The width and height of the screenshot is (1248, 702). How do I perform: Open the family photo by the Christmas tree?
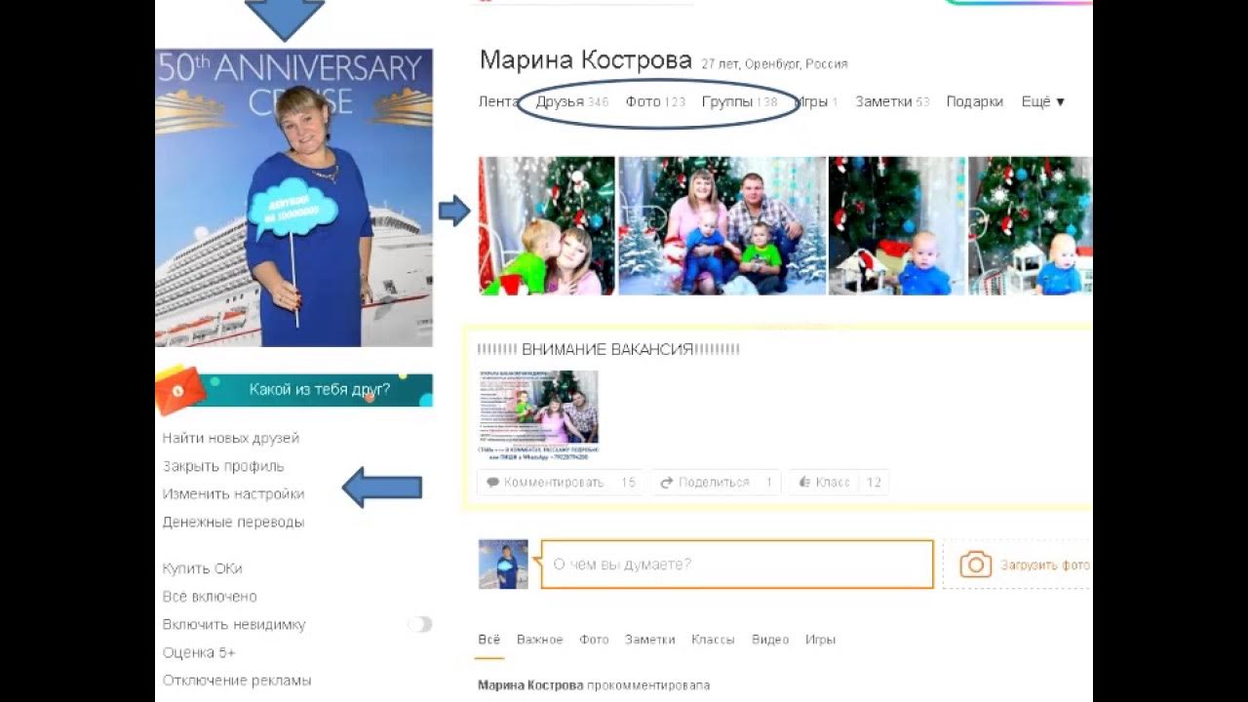point(722,225)
